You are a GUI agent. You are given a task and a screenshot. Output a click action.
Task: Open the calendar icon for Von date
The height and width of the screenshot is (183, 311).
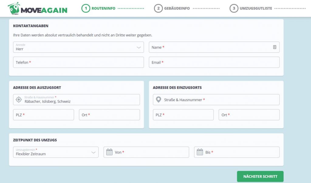click(109, 152)
